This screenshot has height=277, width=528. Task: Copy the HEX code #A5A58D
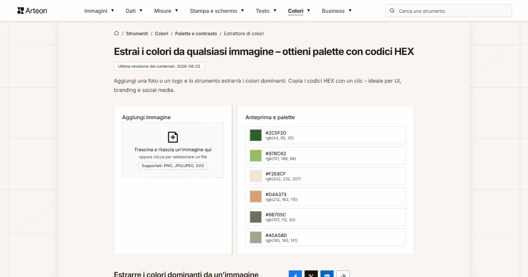click(x=276, y=235)
